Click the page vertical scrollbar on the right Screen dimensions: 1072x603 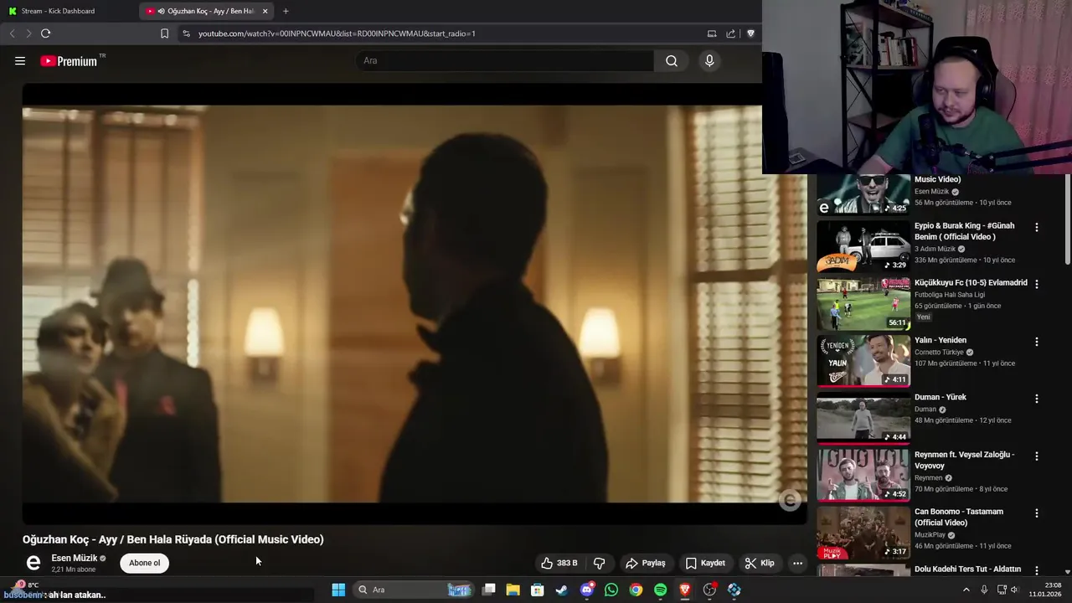point(1067,220)
